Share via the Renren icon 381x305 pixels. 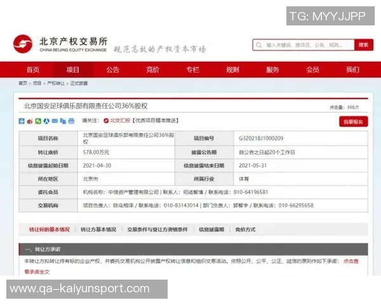(46, 121)
